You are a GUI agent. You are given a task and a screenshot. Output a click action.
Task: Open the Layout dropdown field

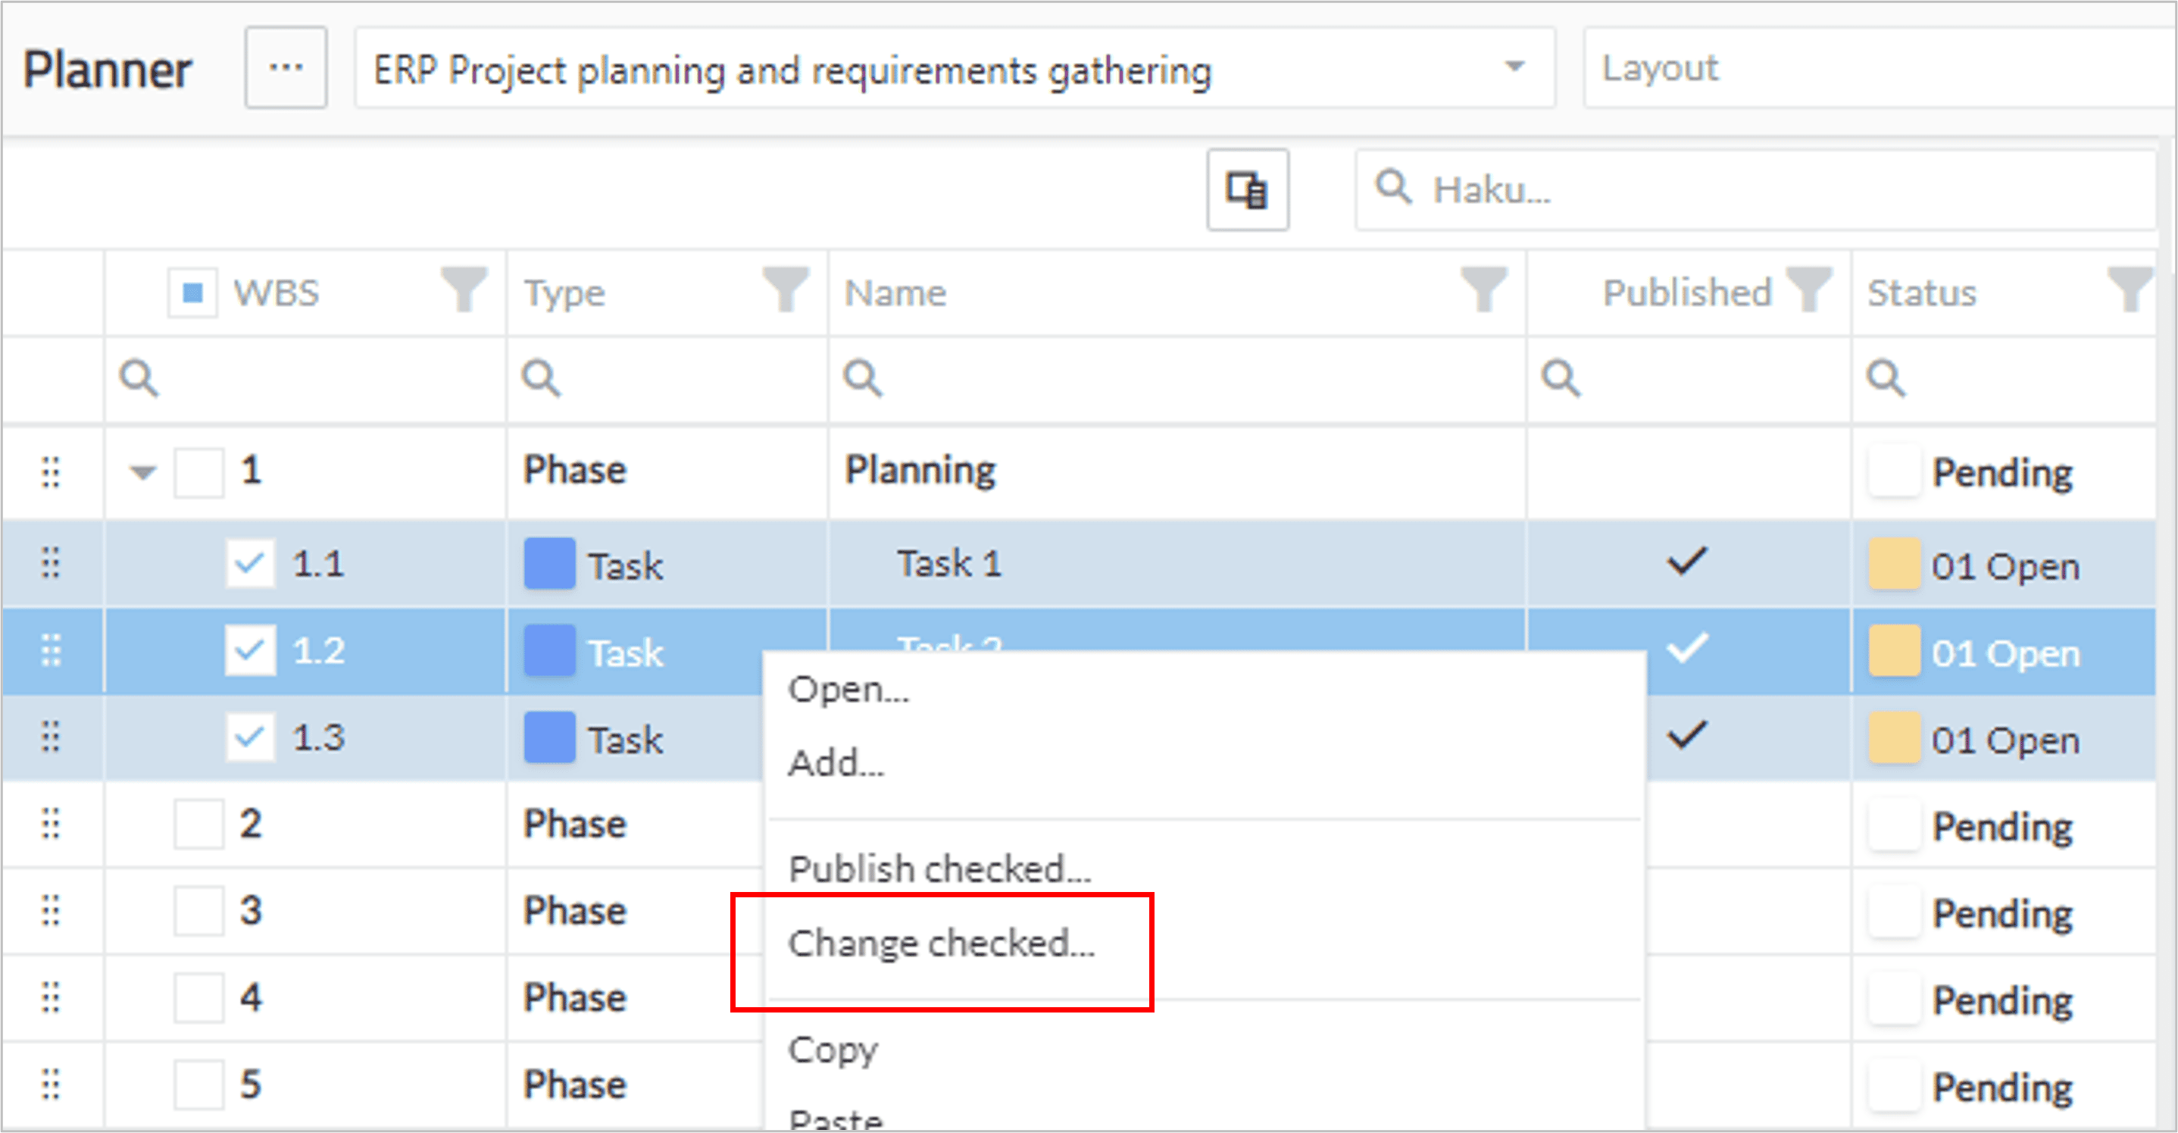click(x=1879, y=67)
